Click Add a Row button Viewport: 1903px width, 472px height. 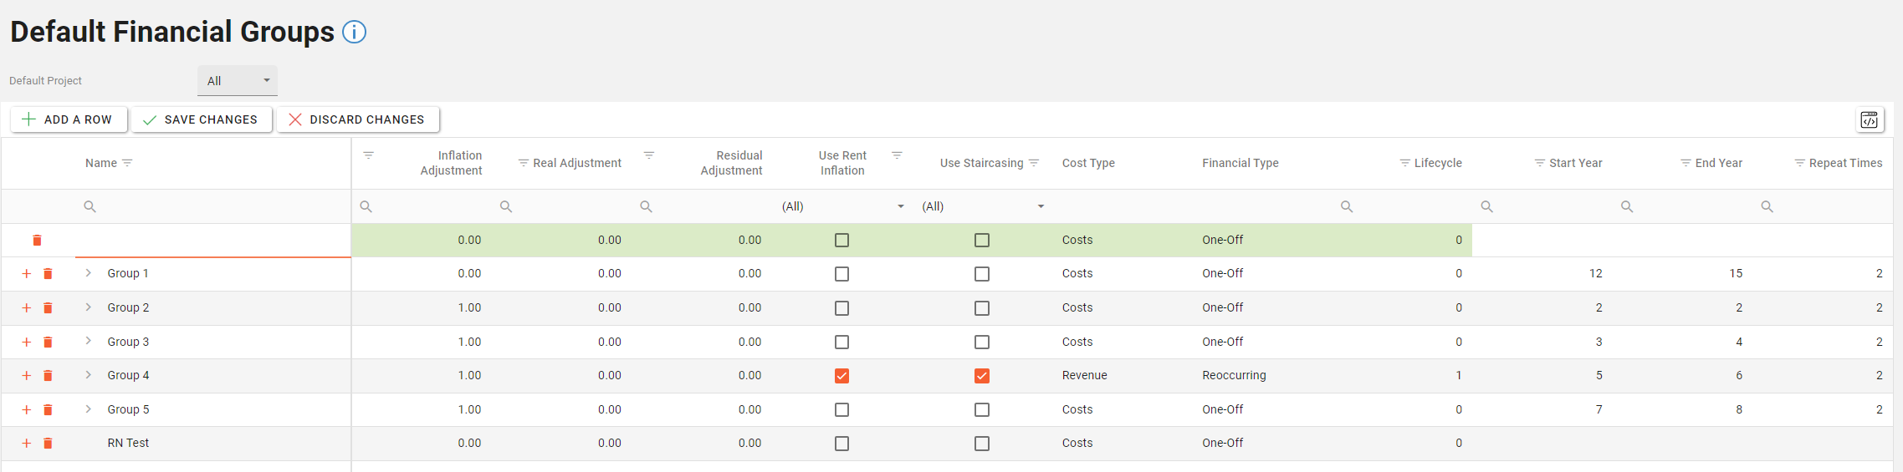(x=68, y=119)
